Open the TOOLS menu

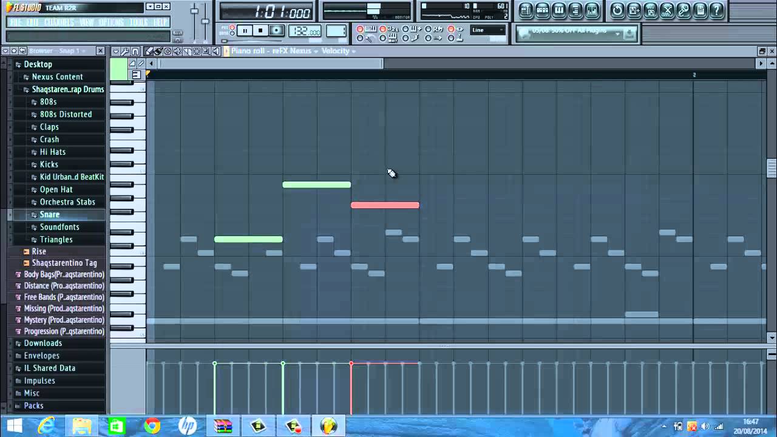tap(139, 22)
